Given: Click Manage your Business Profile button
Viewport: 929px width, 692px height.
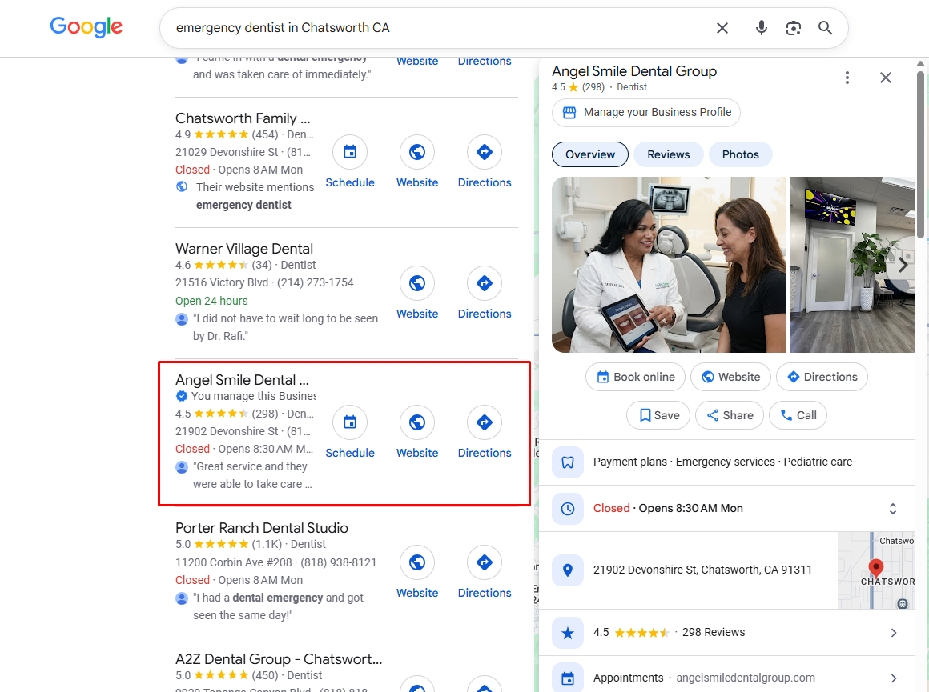Looking at the screenshot, I should (645, 113).
